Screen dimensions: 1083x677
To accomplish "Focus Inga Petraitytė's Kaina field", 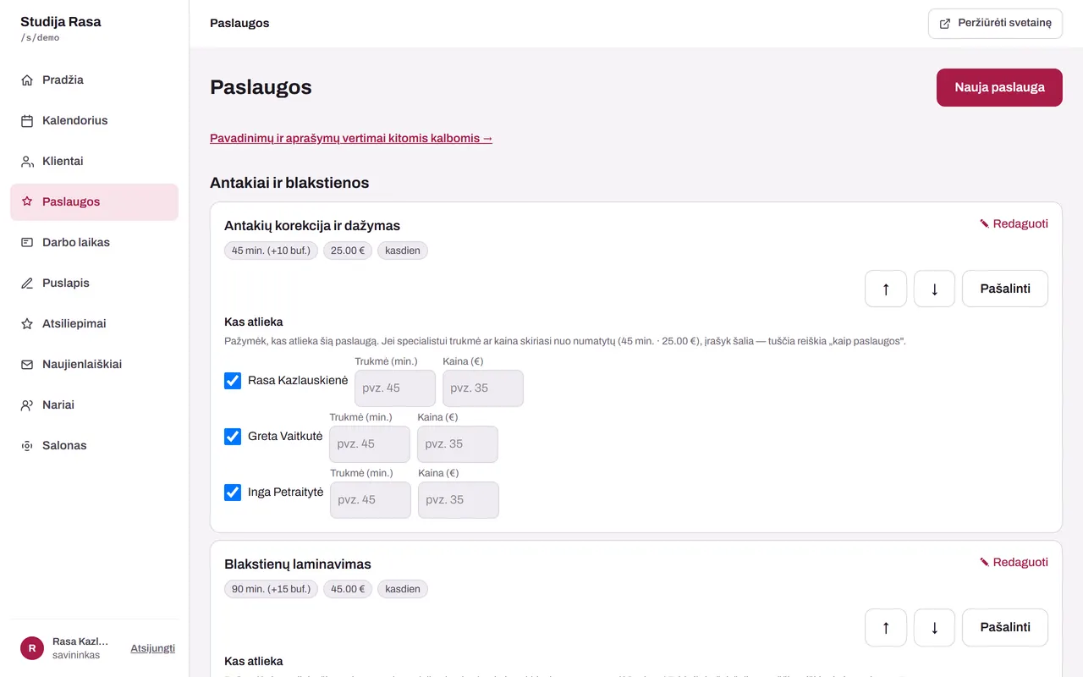I will click(x=459, y=500).
